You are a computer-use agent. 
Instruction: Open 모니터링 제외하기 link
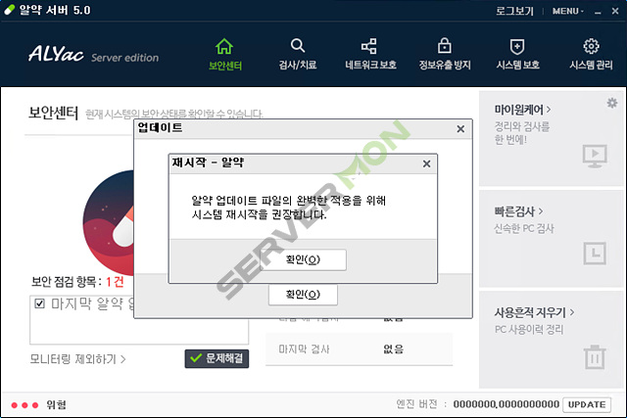[78, 359]
